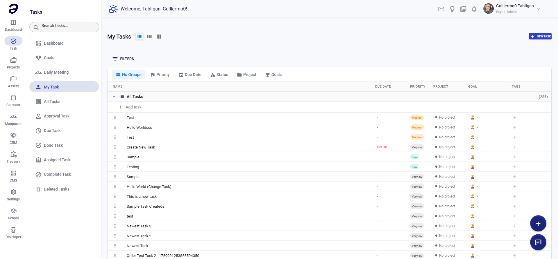Open task Sample Task Createds

coord(145,206)
